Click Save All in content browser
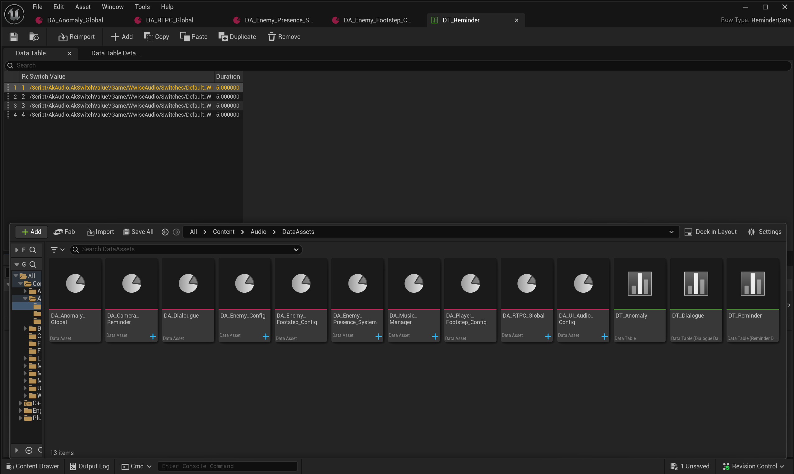 138,232
